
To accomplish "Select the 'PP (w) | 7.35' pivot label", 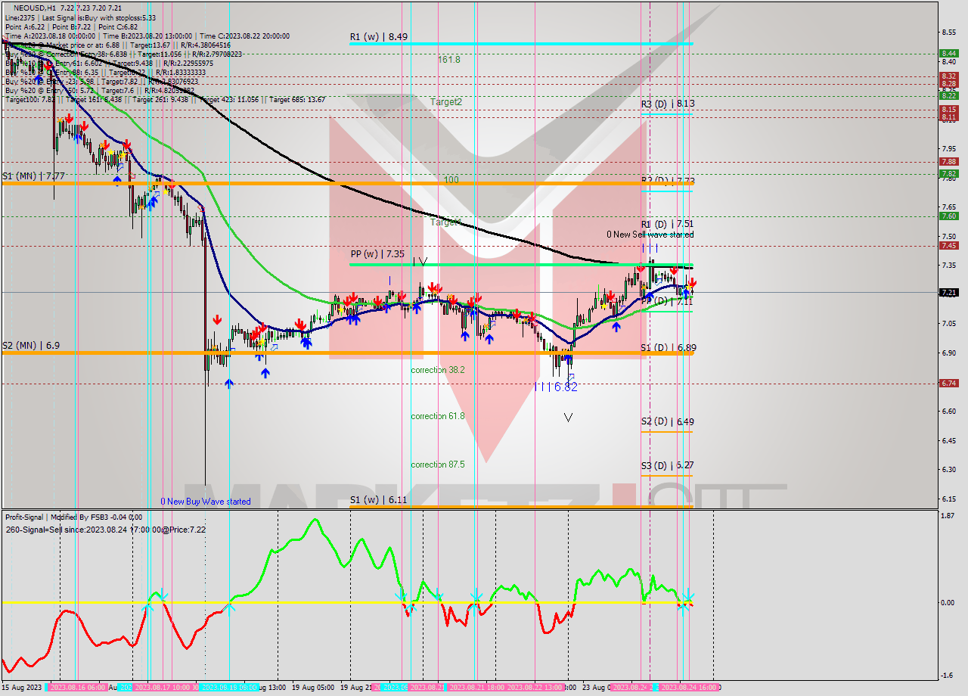I will 377,255.
